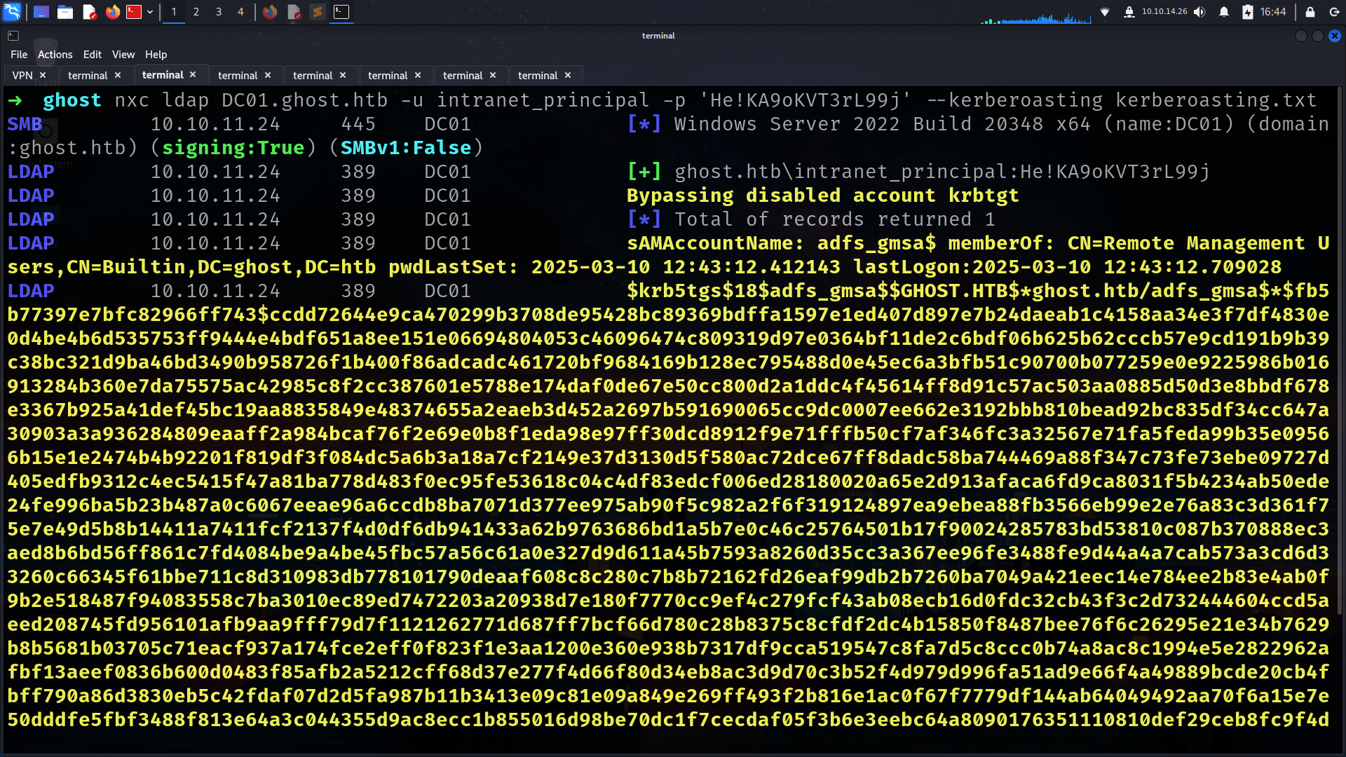Open the Kali applications menu

tap(12, 11)
